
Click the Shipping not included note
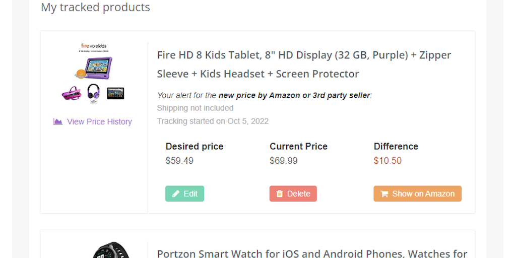[x=195, y=108]
